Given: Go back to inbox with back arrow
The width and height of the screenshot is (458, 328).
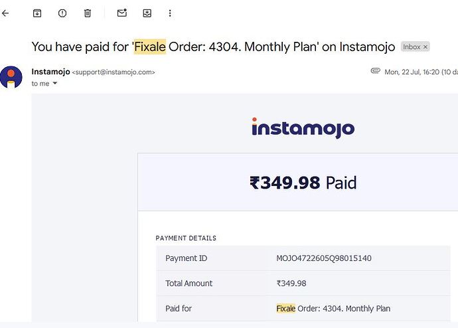Looking at the screenshot, I should [5, 13].
